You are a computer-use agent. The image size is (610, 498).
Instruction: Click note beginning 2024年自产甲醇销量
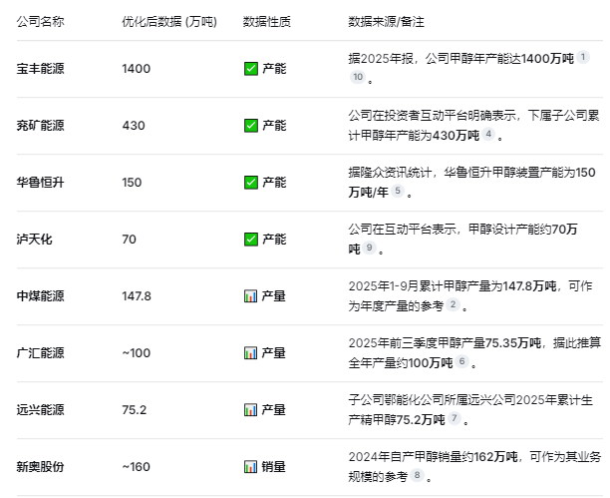[474, 467]
